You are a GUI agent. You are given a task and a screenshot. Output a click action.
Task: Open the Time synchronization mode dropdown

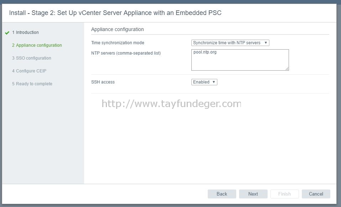click(x=230, y=43)
